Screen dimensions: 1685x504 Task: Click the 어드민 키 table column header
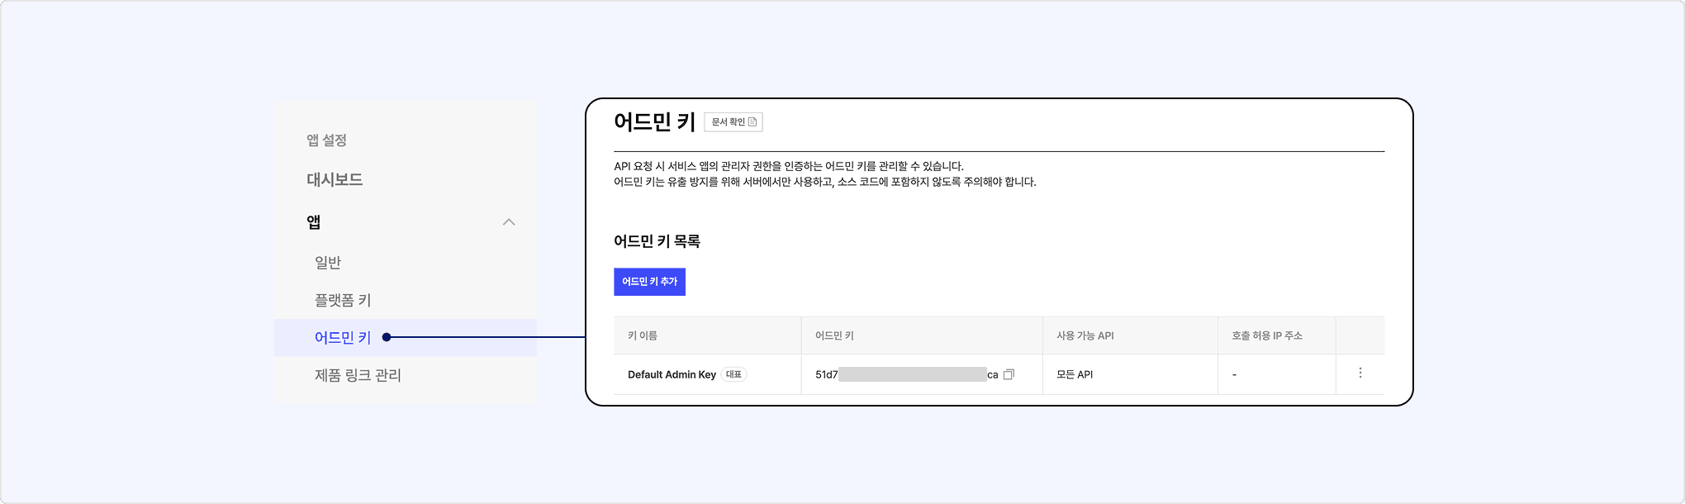click(834, 335)
